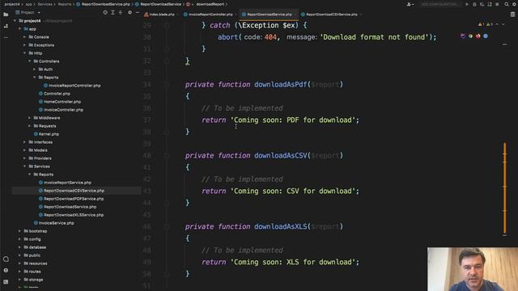Switch to ReportDownloadCSVService.php tab
Viewport: 518px width, 291px height.
[331, 15]
